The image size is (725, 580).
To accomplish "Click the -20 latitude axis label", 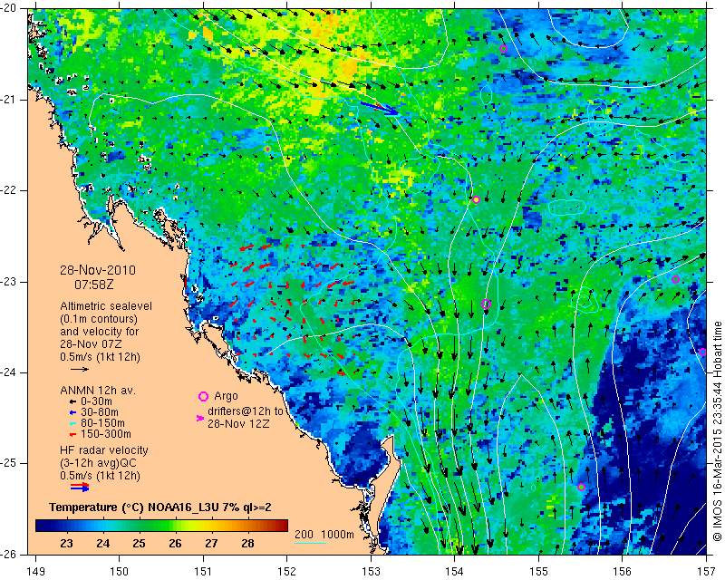I will 10,8.
